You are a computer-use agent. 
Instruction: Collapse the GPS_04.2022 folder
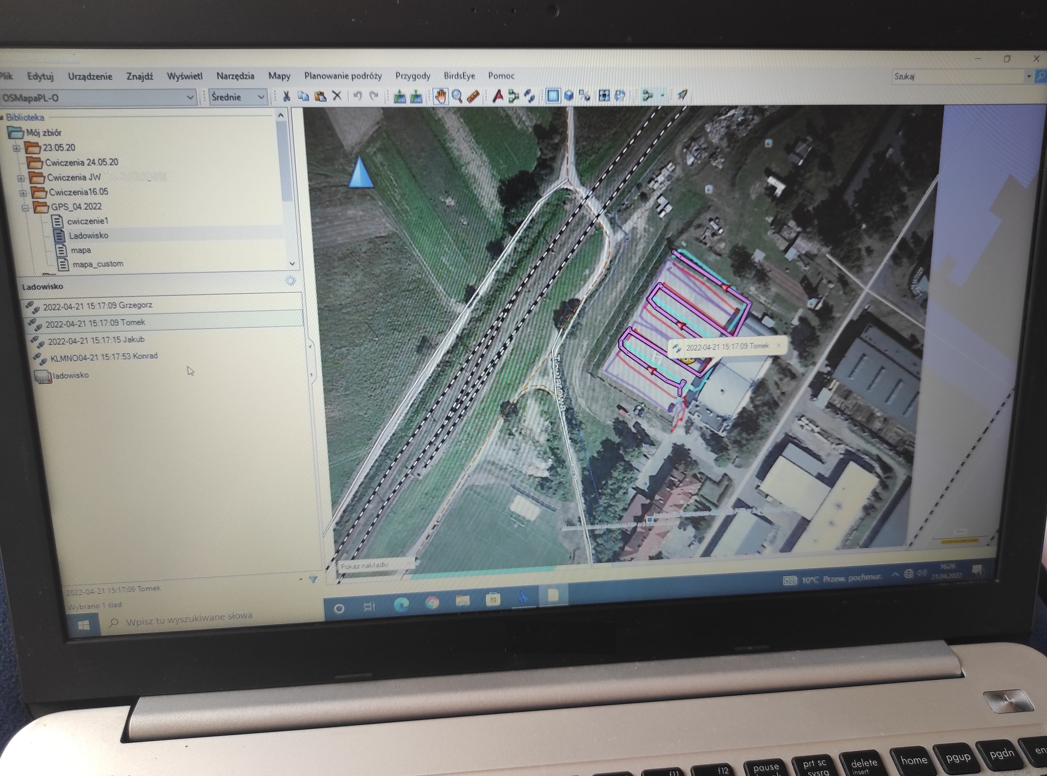point(25,208)
